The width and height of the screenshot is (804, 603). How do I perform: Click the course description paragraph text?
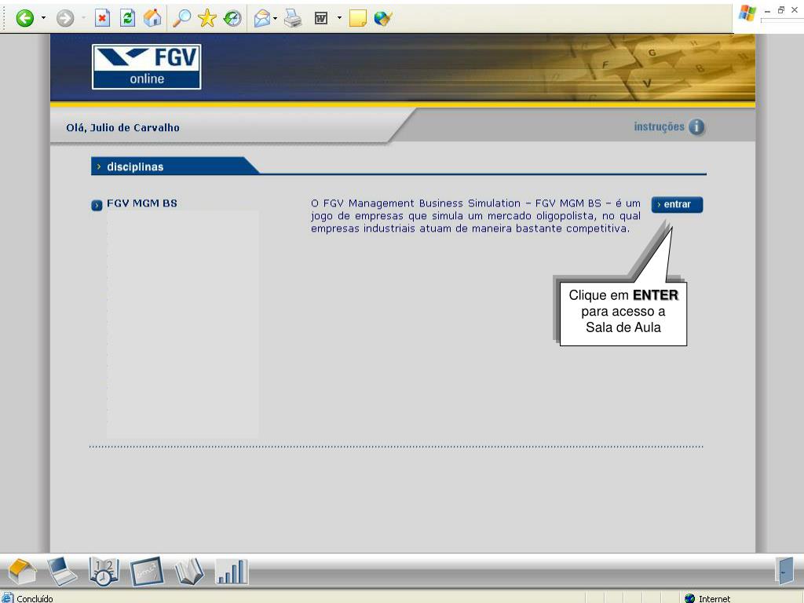(475, 216)
